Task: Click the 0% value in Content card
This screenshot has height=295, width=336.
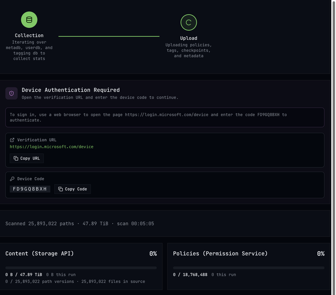Action: (153, 254)
